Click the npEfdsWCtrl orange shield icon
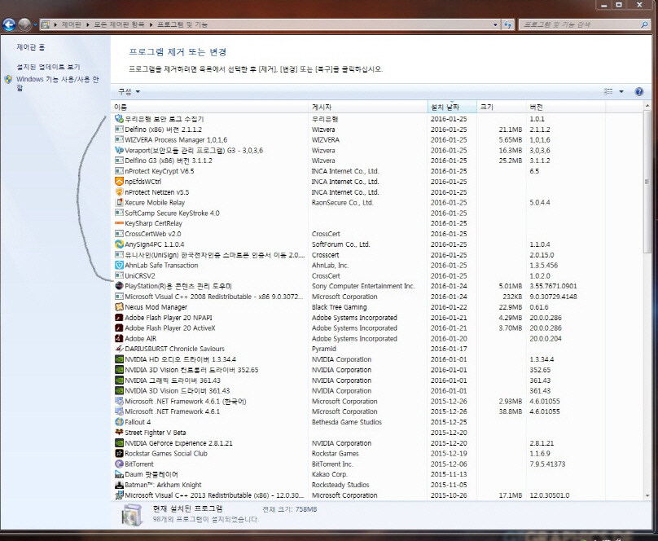The image size is (658, 541). click(119, 182)
